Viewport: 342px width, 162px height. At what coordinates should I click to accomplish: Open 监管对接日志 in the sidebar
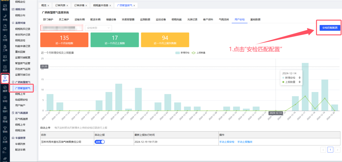click(23, 75)
